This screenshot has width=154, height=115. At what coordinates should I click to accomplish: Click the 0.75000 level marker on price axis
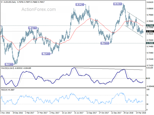[150, 43]
